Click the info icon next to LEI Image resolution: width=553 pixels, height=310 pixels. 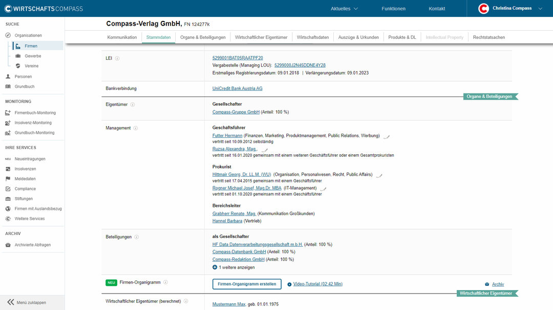(x=117, y=58)
